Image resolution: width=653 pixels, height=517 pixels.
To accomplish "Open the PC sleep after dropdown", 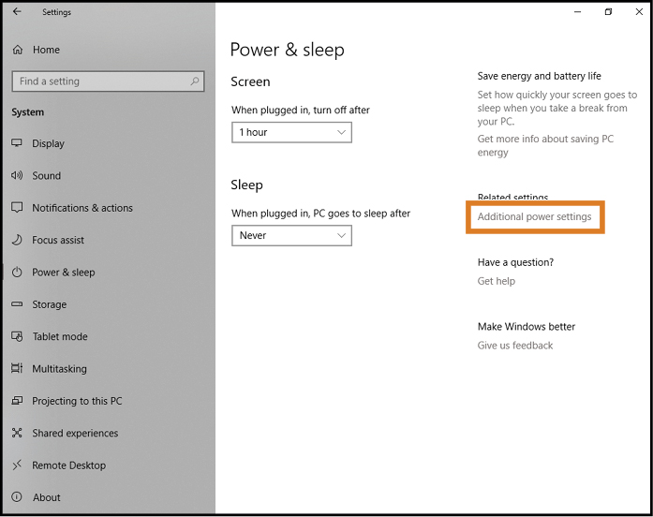I will click(x=291, y=236).
